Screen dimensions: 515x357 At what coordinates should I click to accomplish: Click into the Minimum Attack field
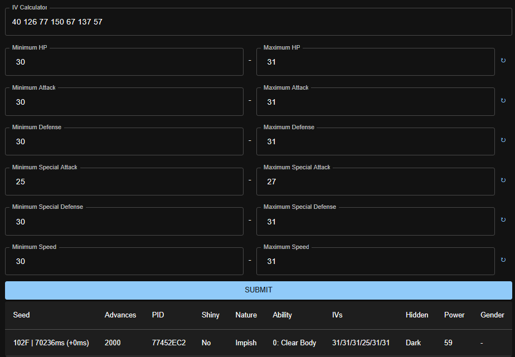pos(124,102)
